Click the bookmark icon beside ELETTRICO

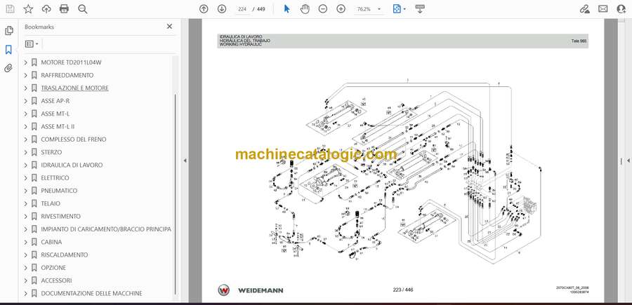pos(34,178)
